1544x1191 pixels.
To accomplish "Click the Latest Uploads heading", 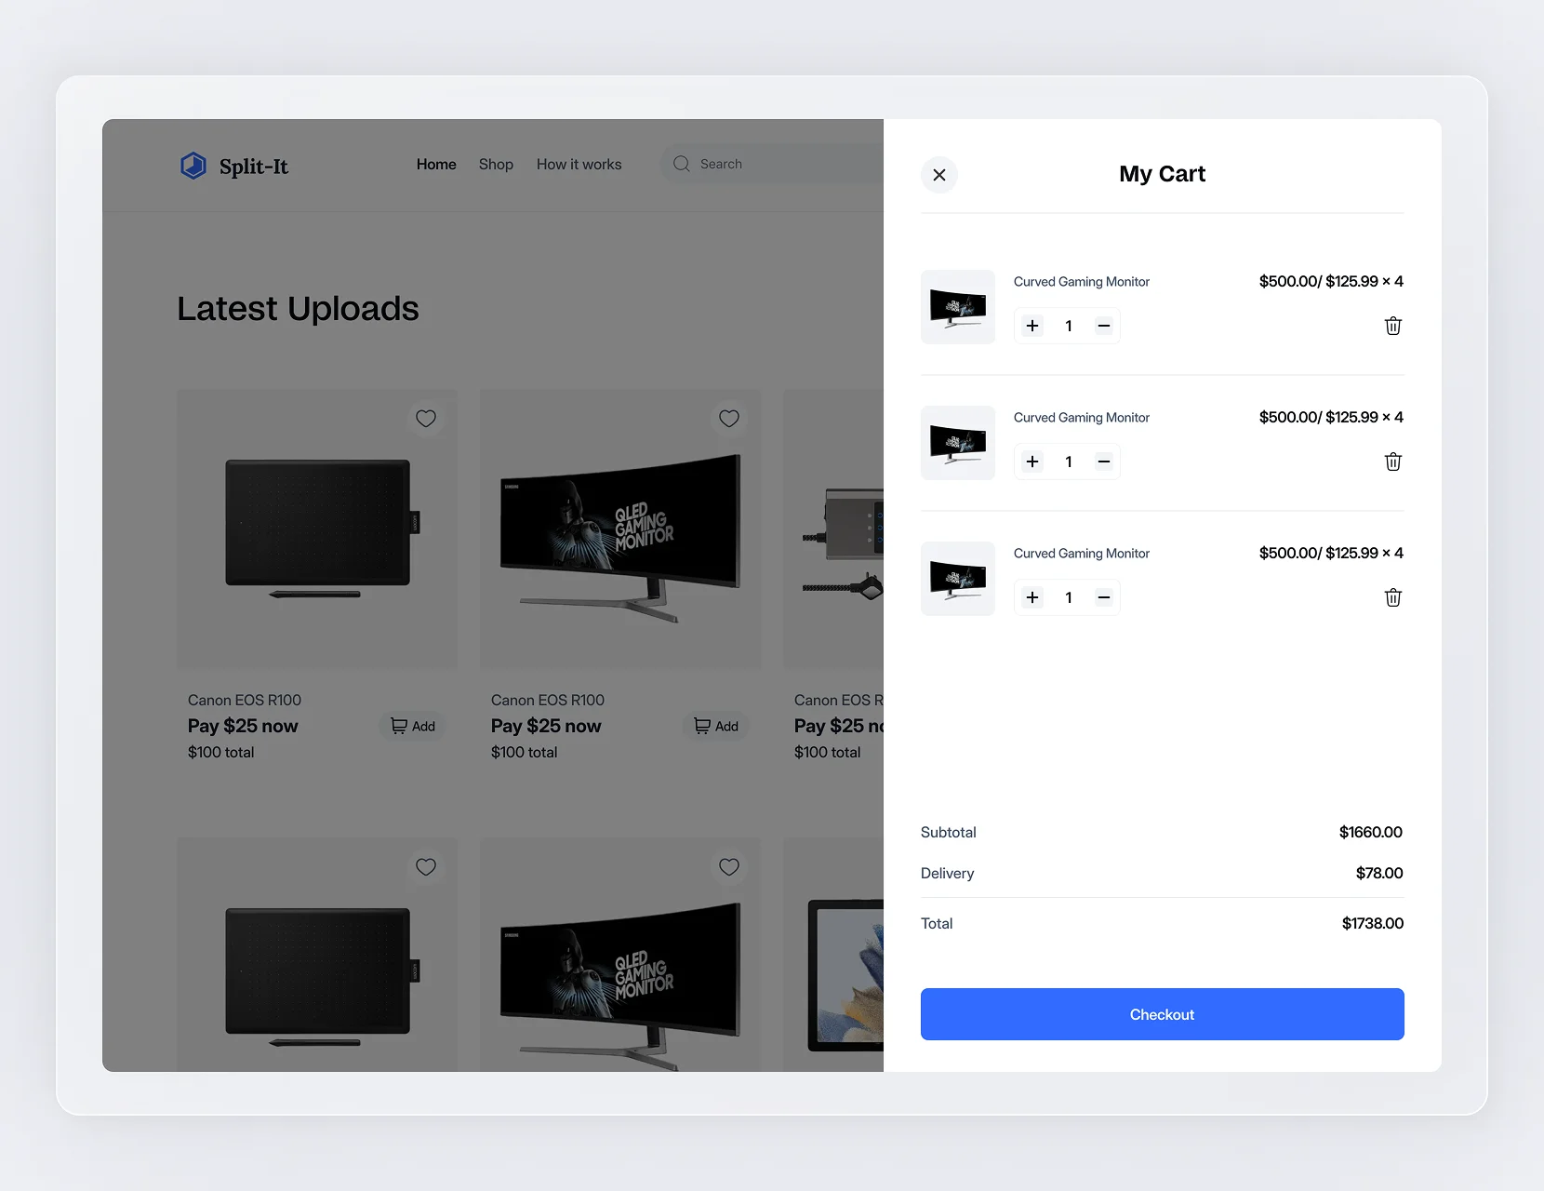I will (x=298, y=309).
